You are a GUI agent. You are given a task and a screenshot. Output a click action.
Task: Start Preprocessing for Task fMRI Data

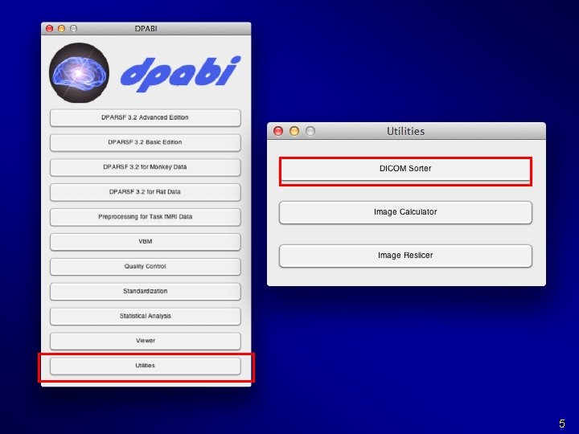coord(145,217)
